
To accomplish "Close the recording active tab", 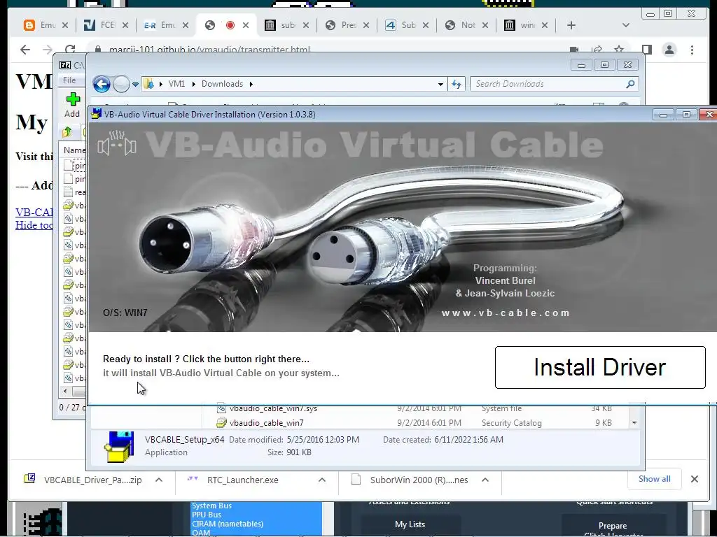I will click(246, 25).
